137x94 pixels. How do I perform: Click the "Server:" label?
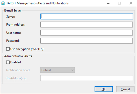11,17
